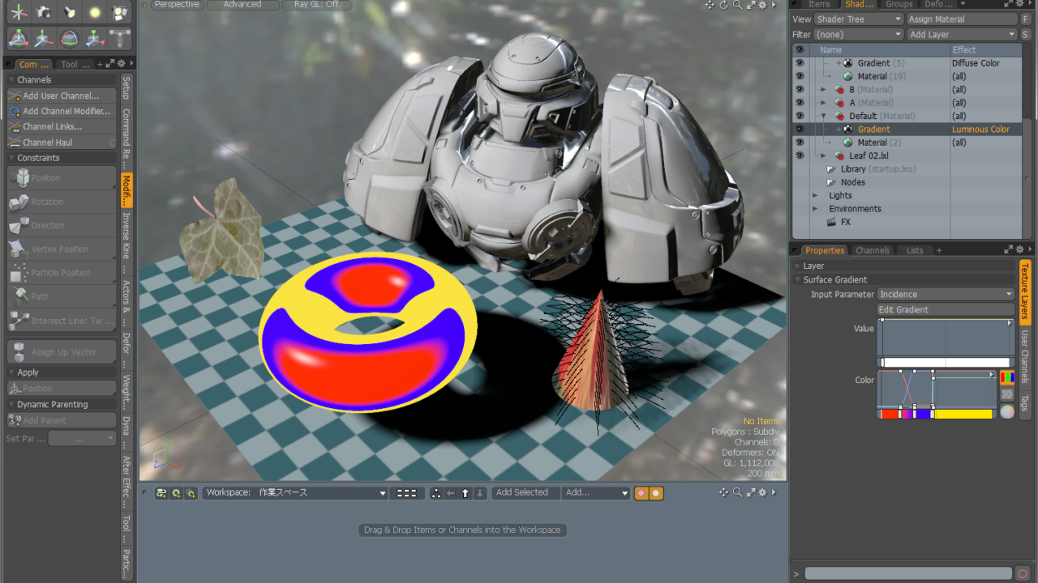
Task: Click the RGB color channels icon beside gradient
Action: coord(1007,377)
